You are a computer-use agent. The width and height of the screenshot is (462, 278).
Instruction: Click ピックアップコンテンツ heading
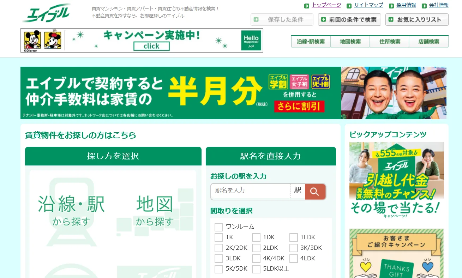[388, 134]
